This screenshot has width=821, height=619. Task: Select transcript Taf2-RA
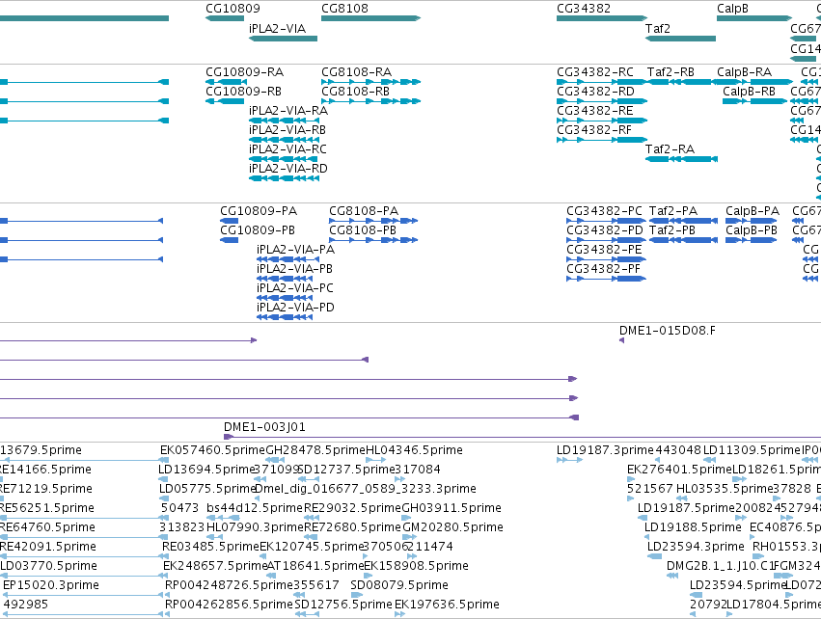click(670, 149)
